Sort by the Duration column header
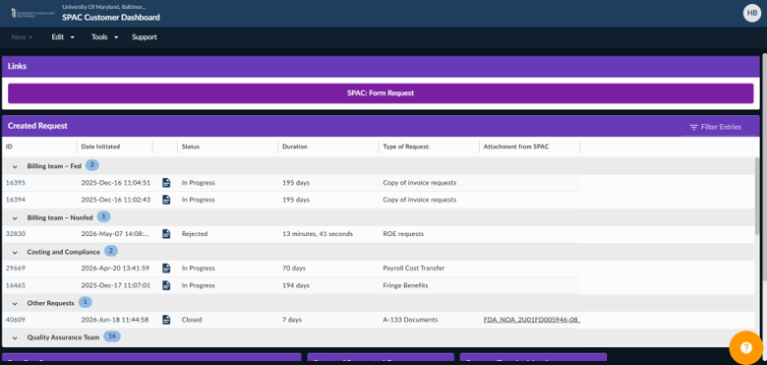Image resolution: width=767 pixels, height=365 pixels. pos(294,147)
